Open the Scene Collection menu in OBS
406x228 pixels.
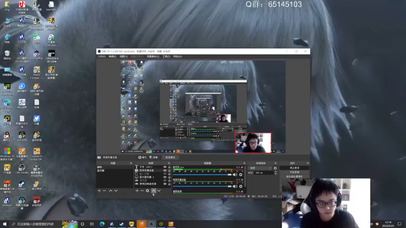153,56
